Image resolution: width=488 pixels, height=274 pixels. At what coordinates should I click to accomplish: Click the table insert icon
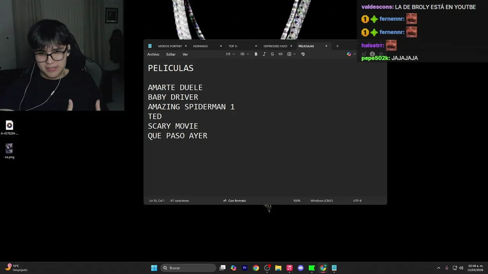[289, 54]
